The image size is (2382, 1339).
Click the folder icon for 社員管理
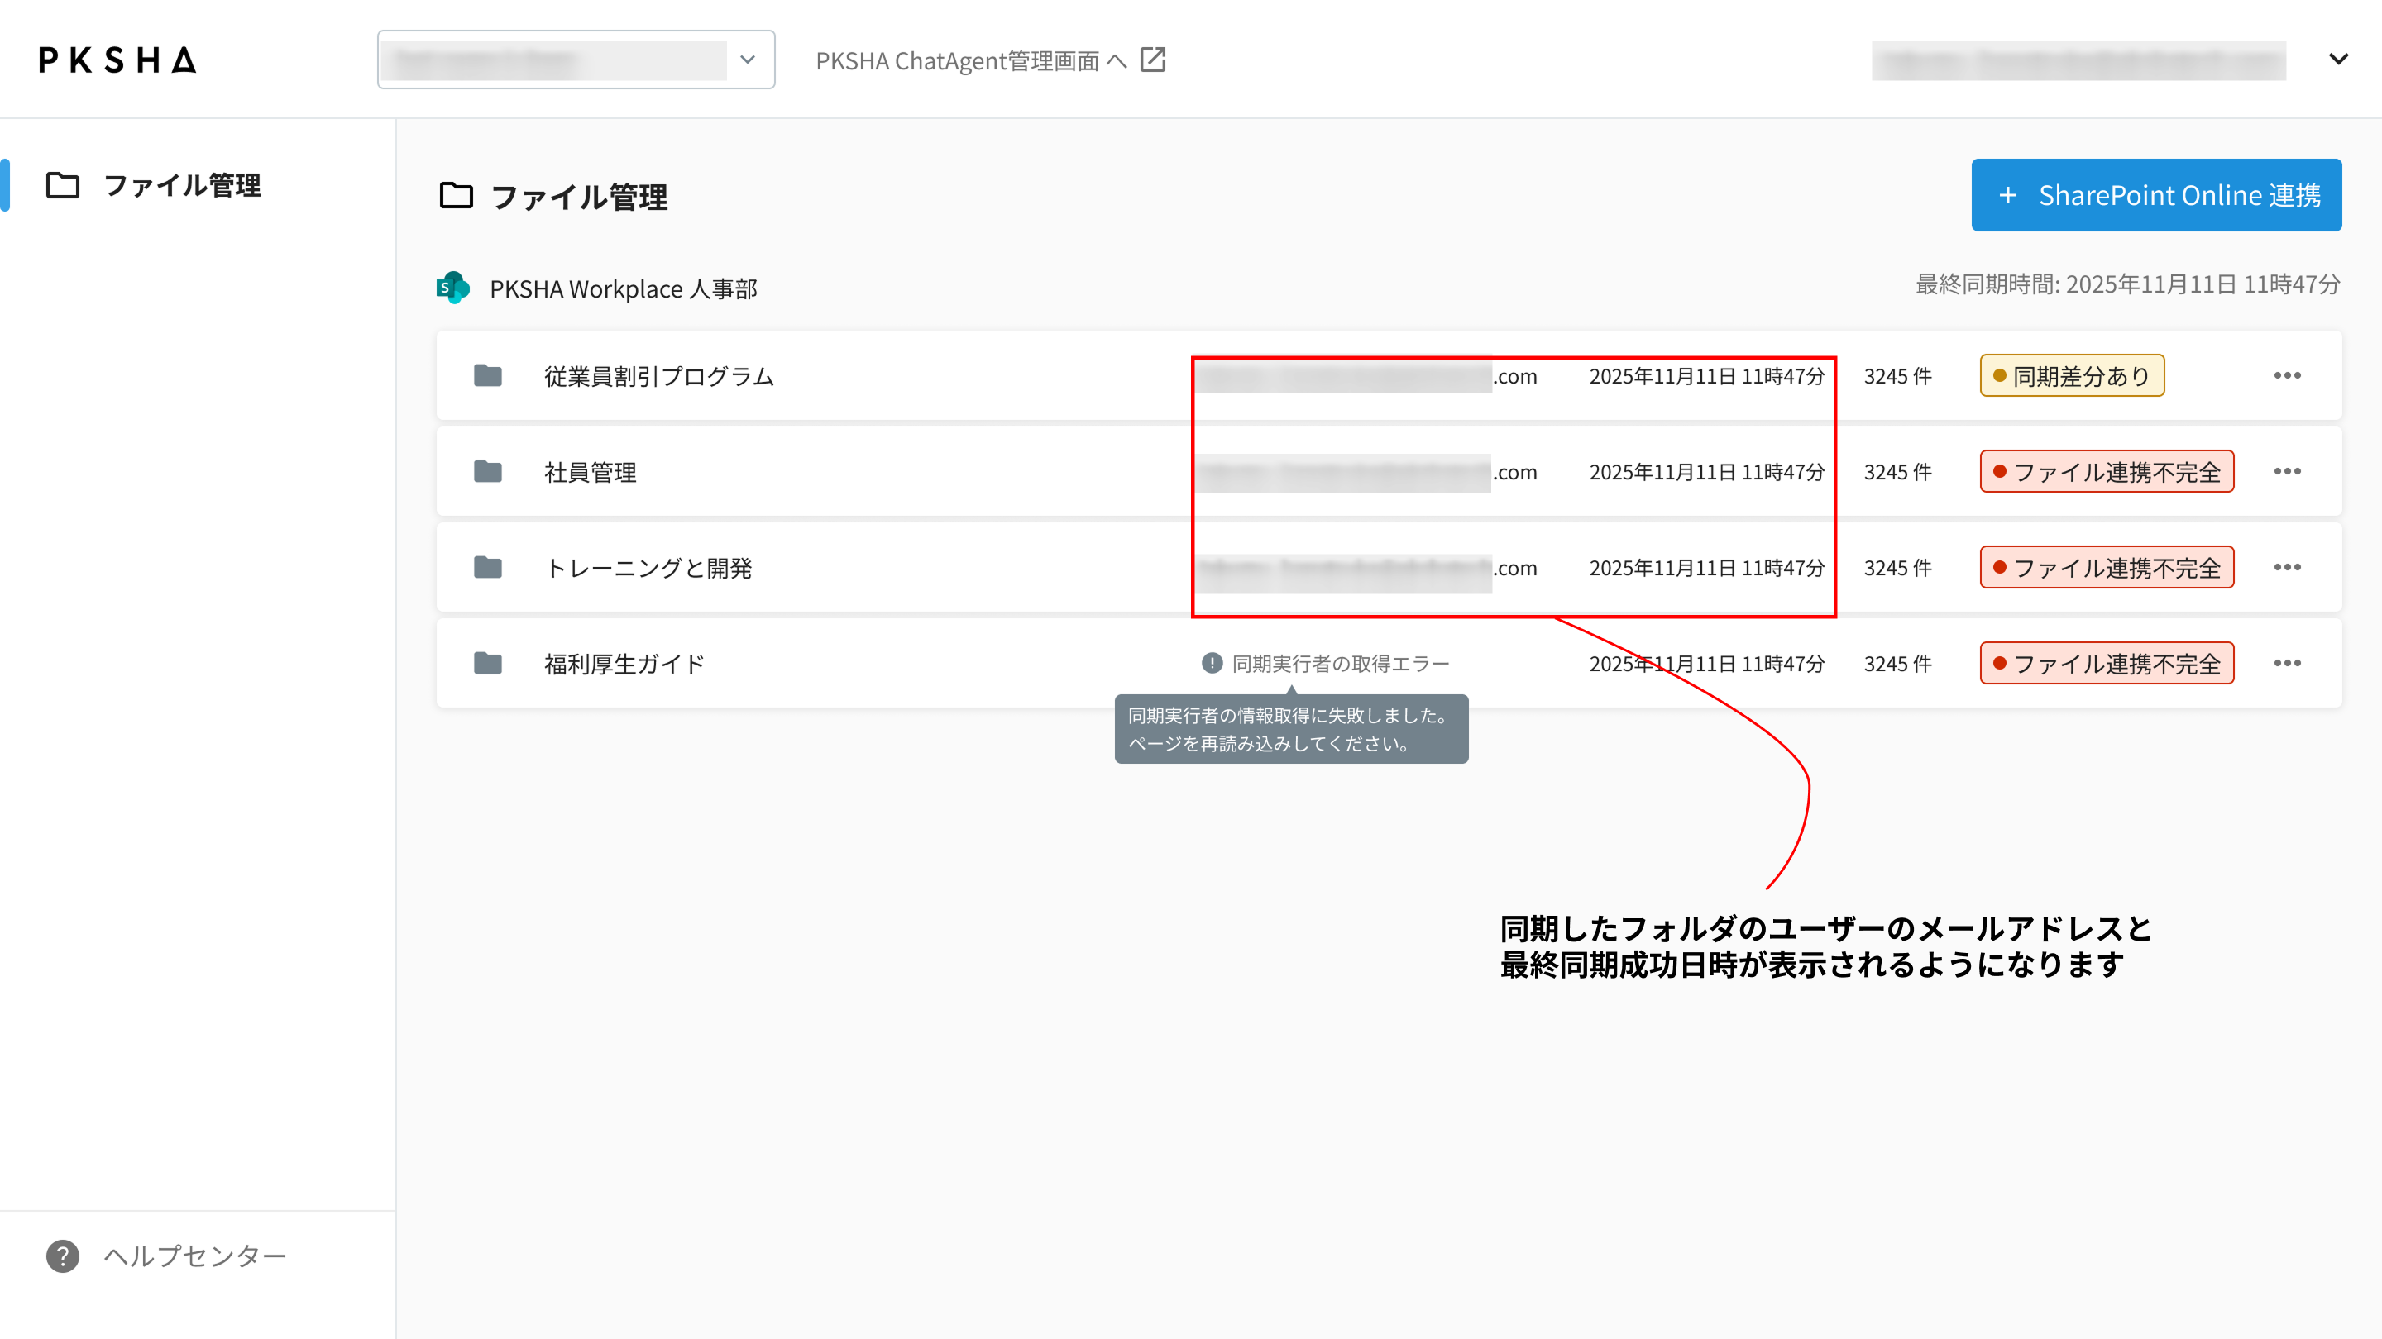click(487, 471)
